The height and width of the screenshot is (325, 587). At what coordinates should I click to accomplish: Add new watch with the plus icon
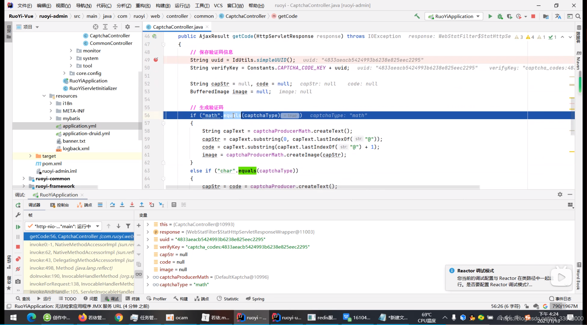tap(138, 225)
